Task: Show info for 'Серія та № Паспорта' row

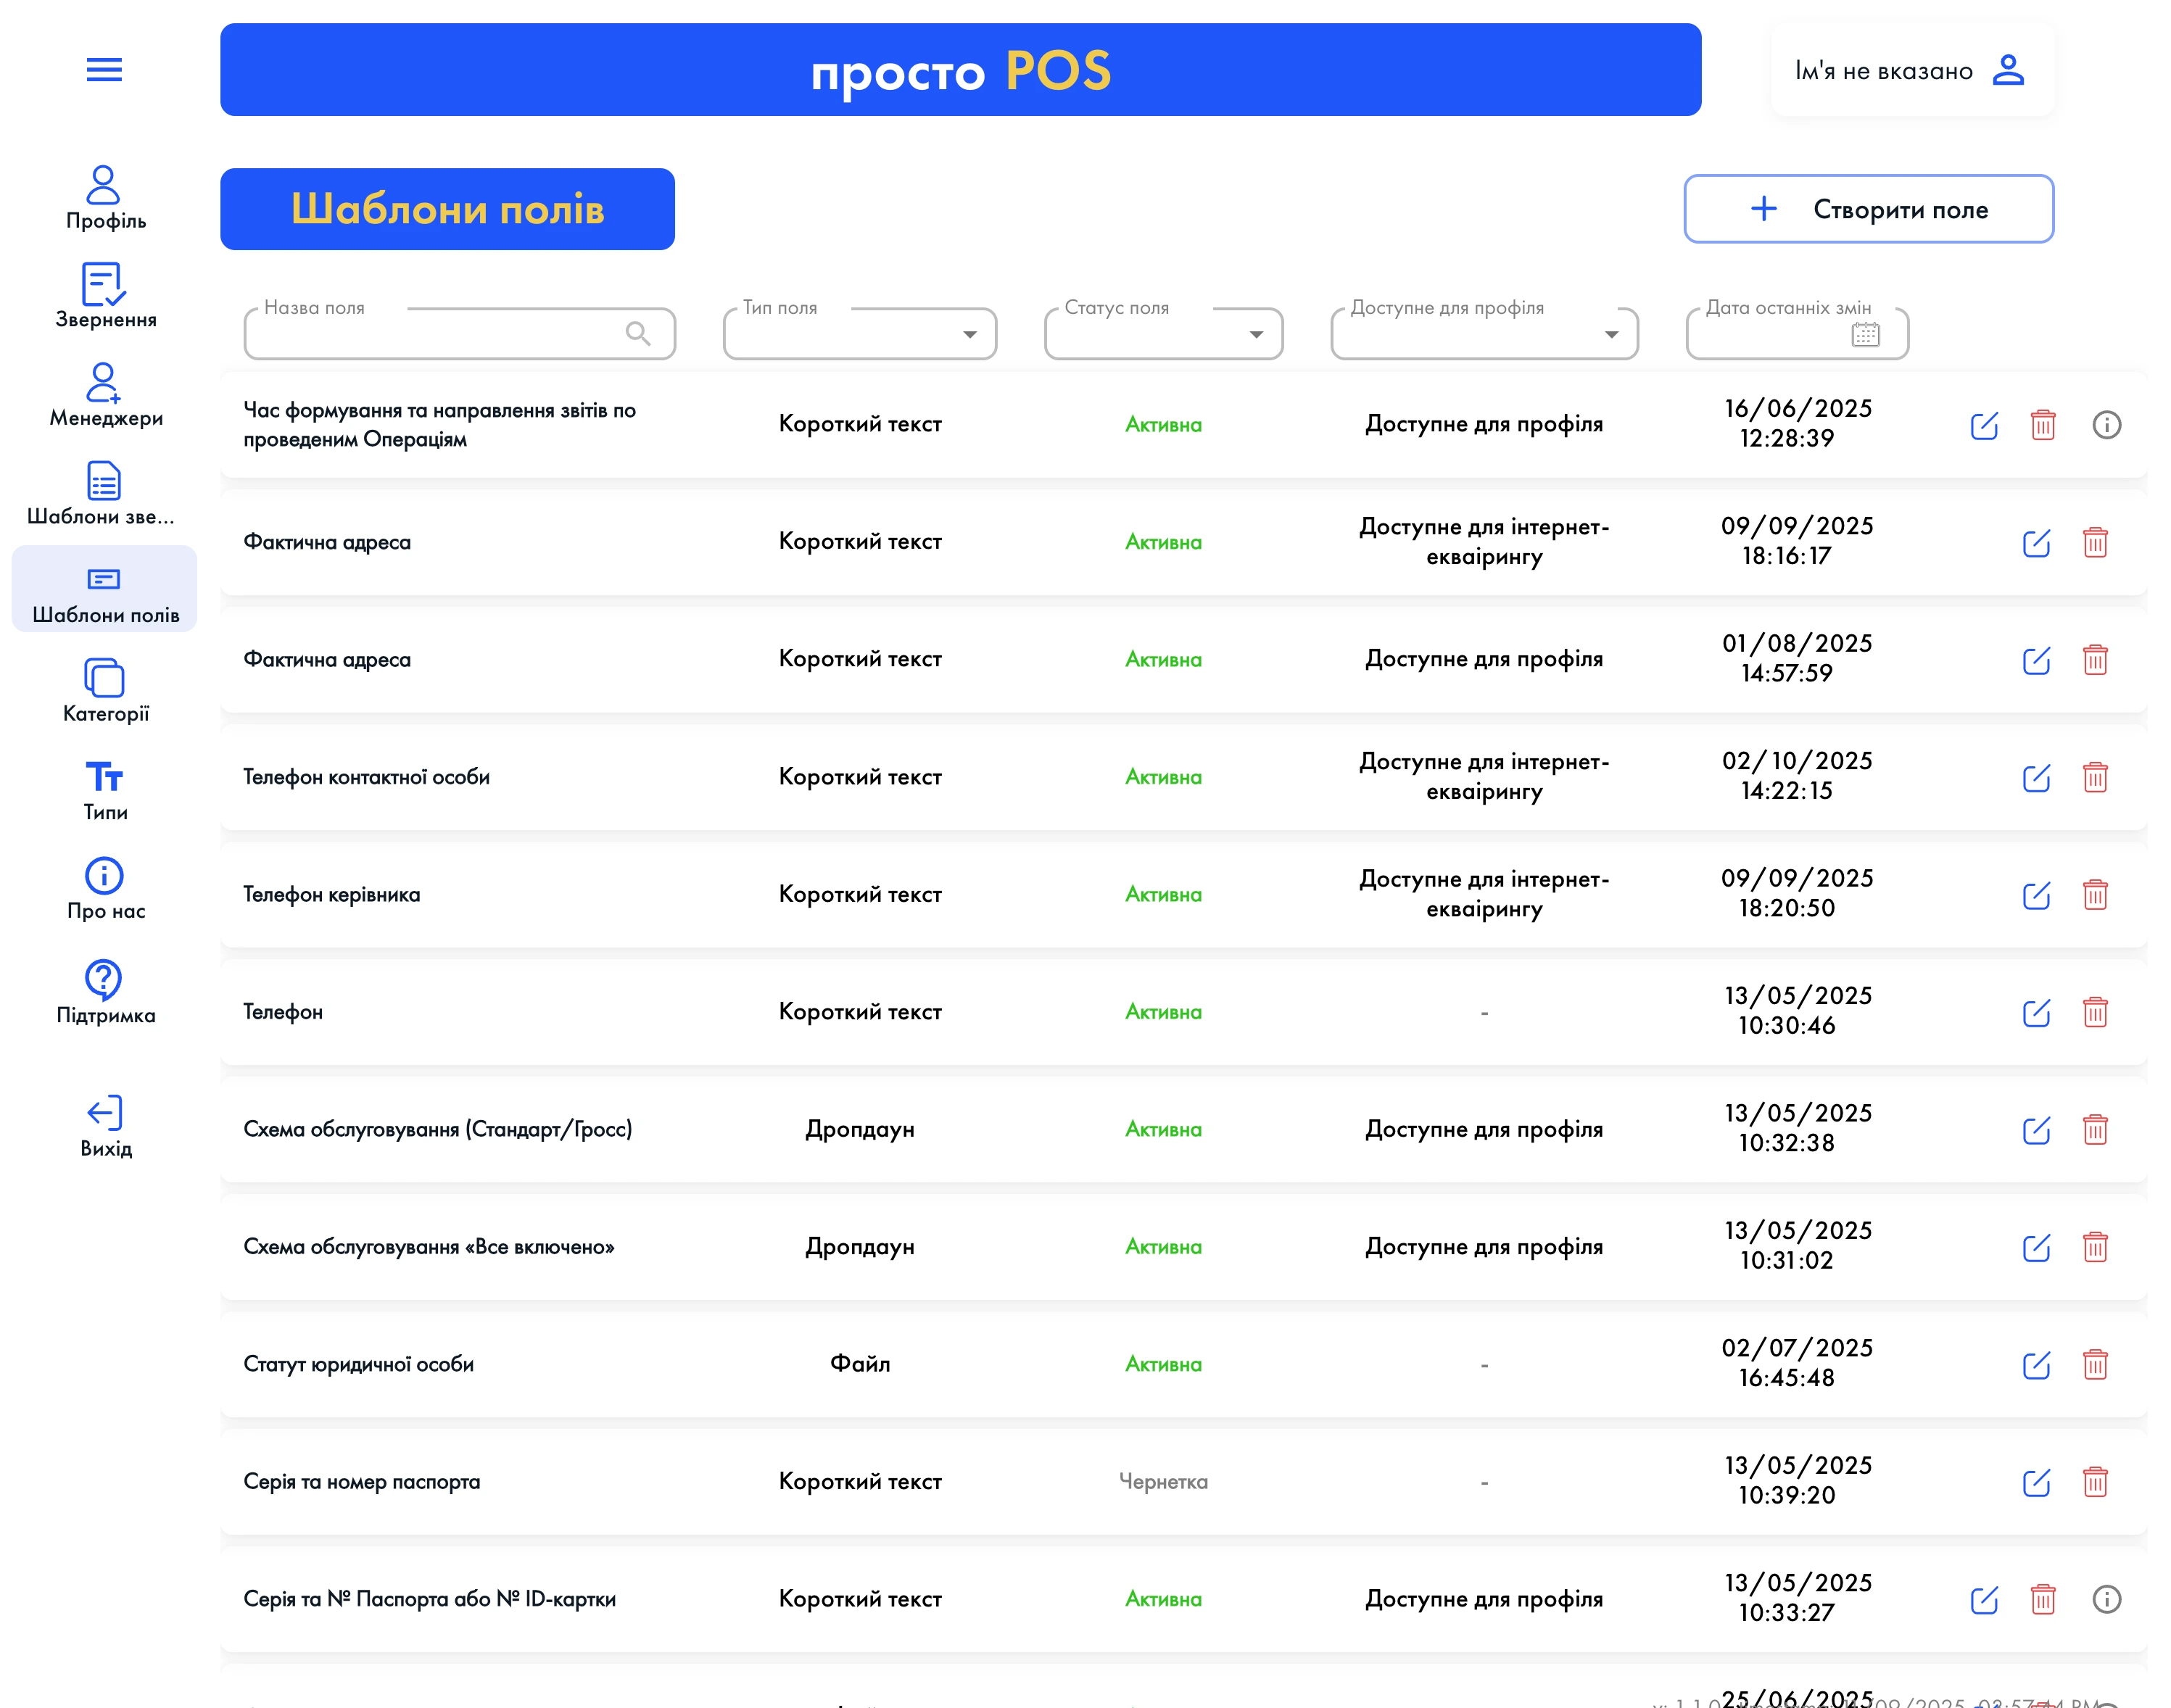Action: pos(2106,1599)
